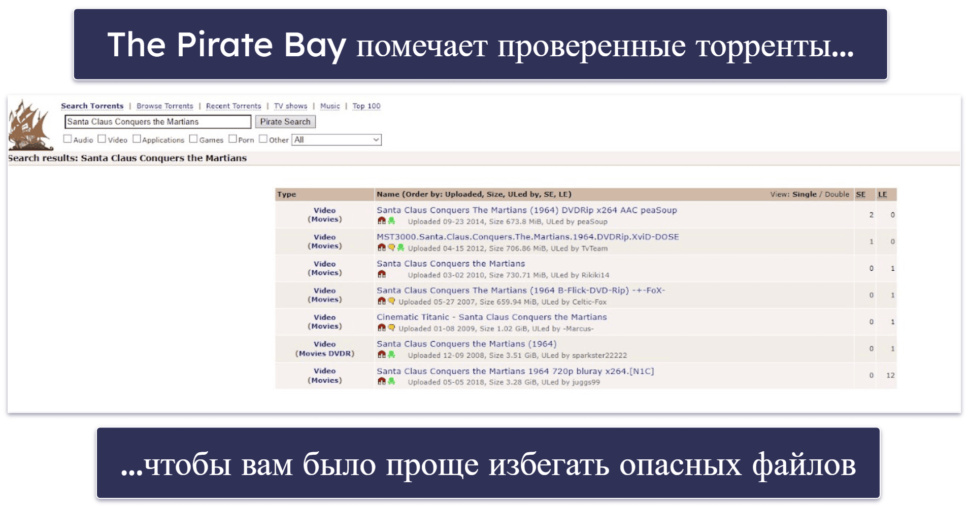969x506 pixels.
Task: Open Recent Torrents page
Action: (x=233, y=106)
